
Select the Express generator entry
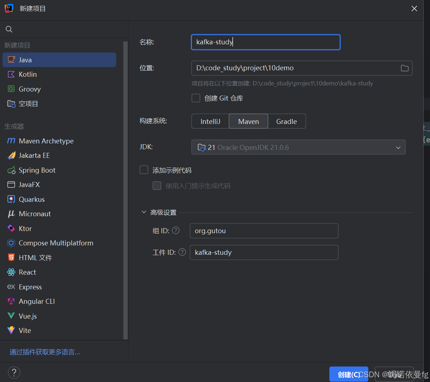(x=59, y=287)
